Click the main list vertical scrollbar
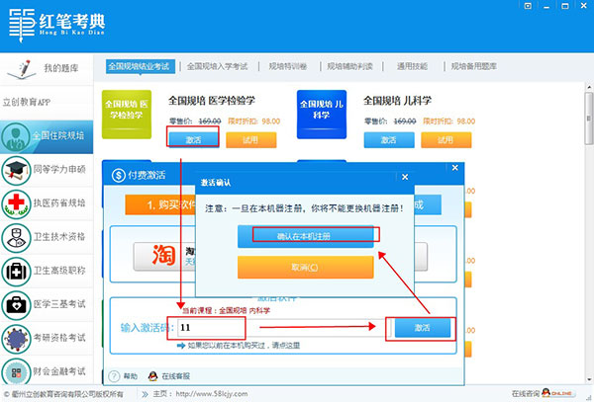 click(x=589, y=118)
